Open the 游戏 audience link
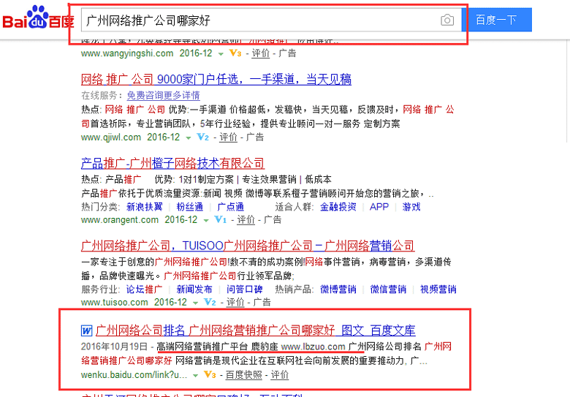The image size is (570, 397). pos(411,207)
